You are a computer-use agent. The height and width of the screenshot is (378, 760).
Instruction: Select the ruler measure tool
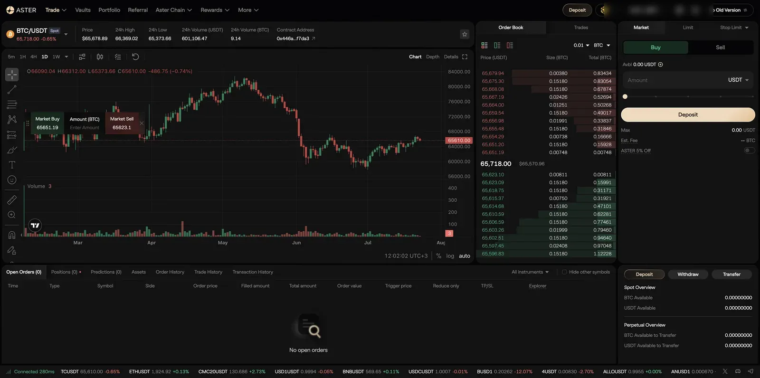[12, 200]
